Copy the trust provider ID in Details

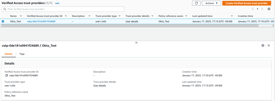click(x=6, y=75)
